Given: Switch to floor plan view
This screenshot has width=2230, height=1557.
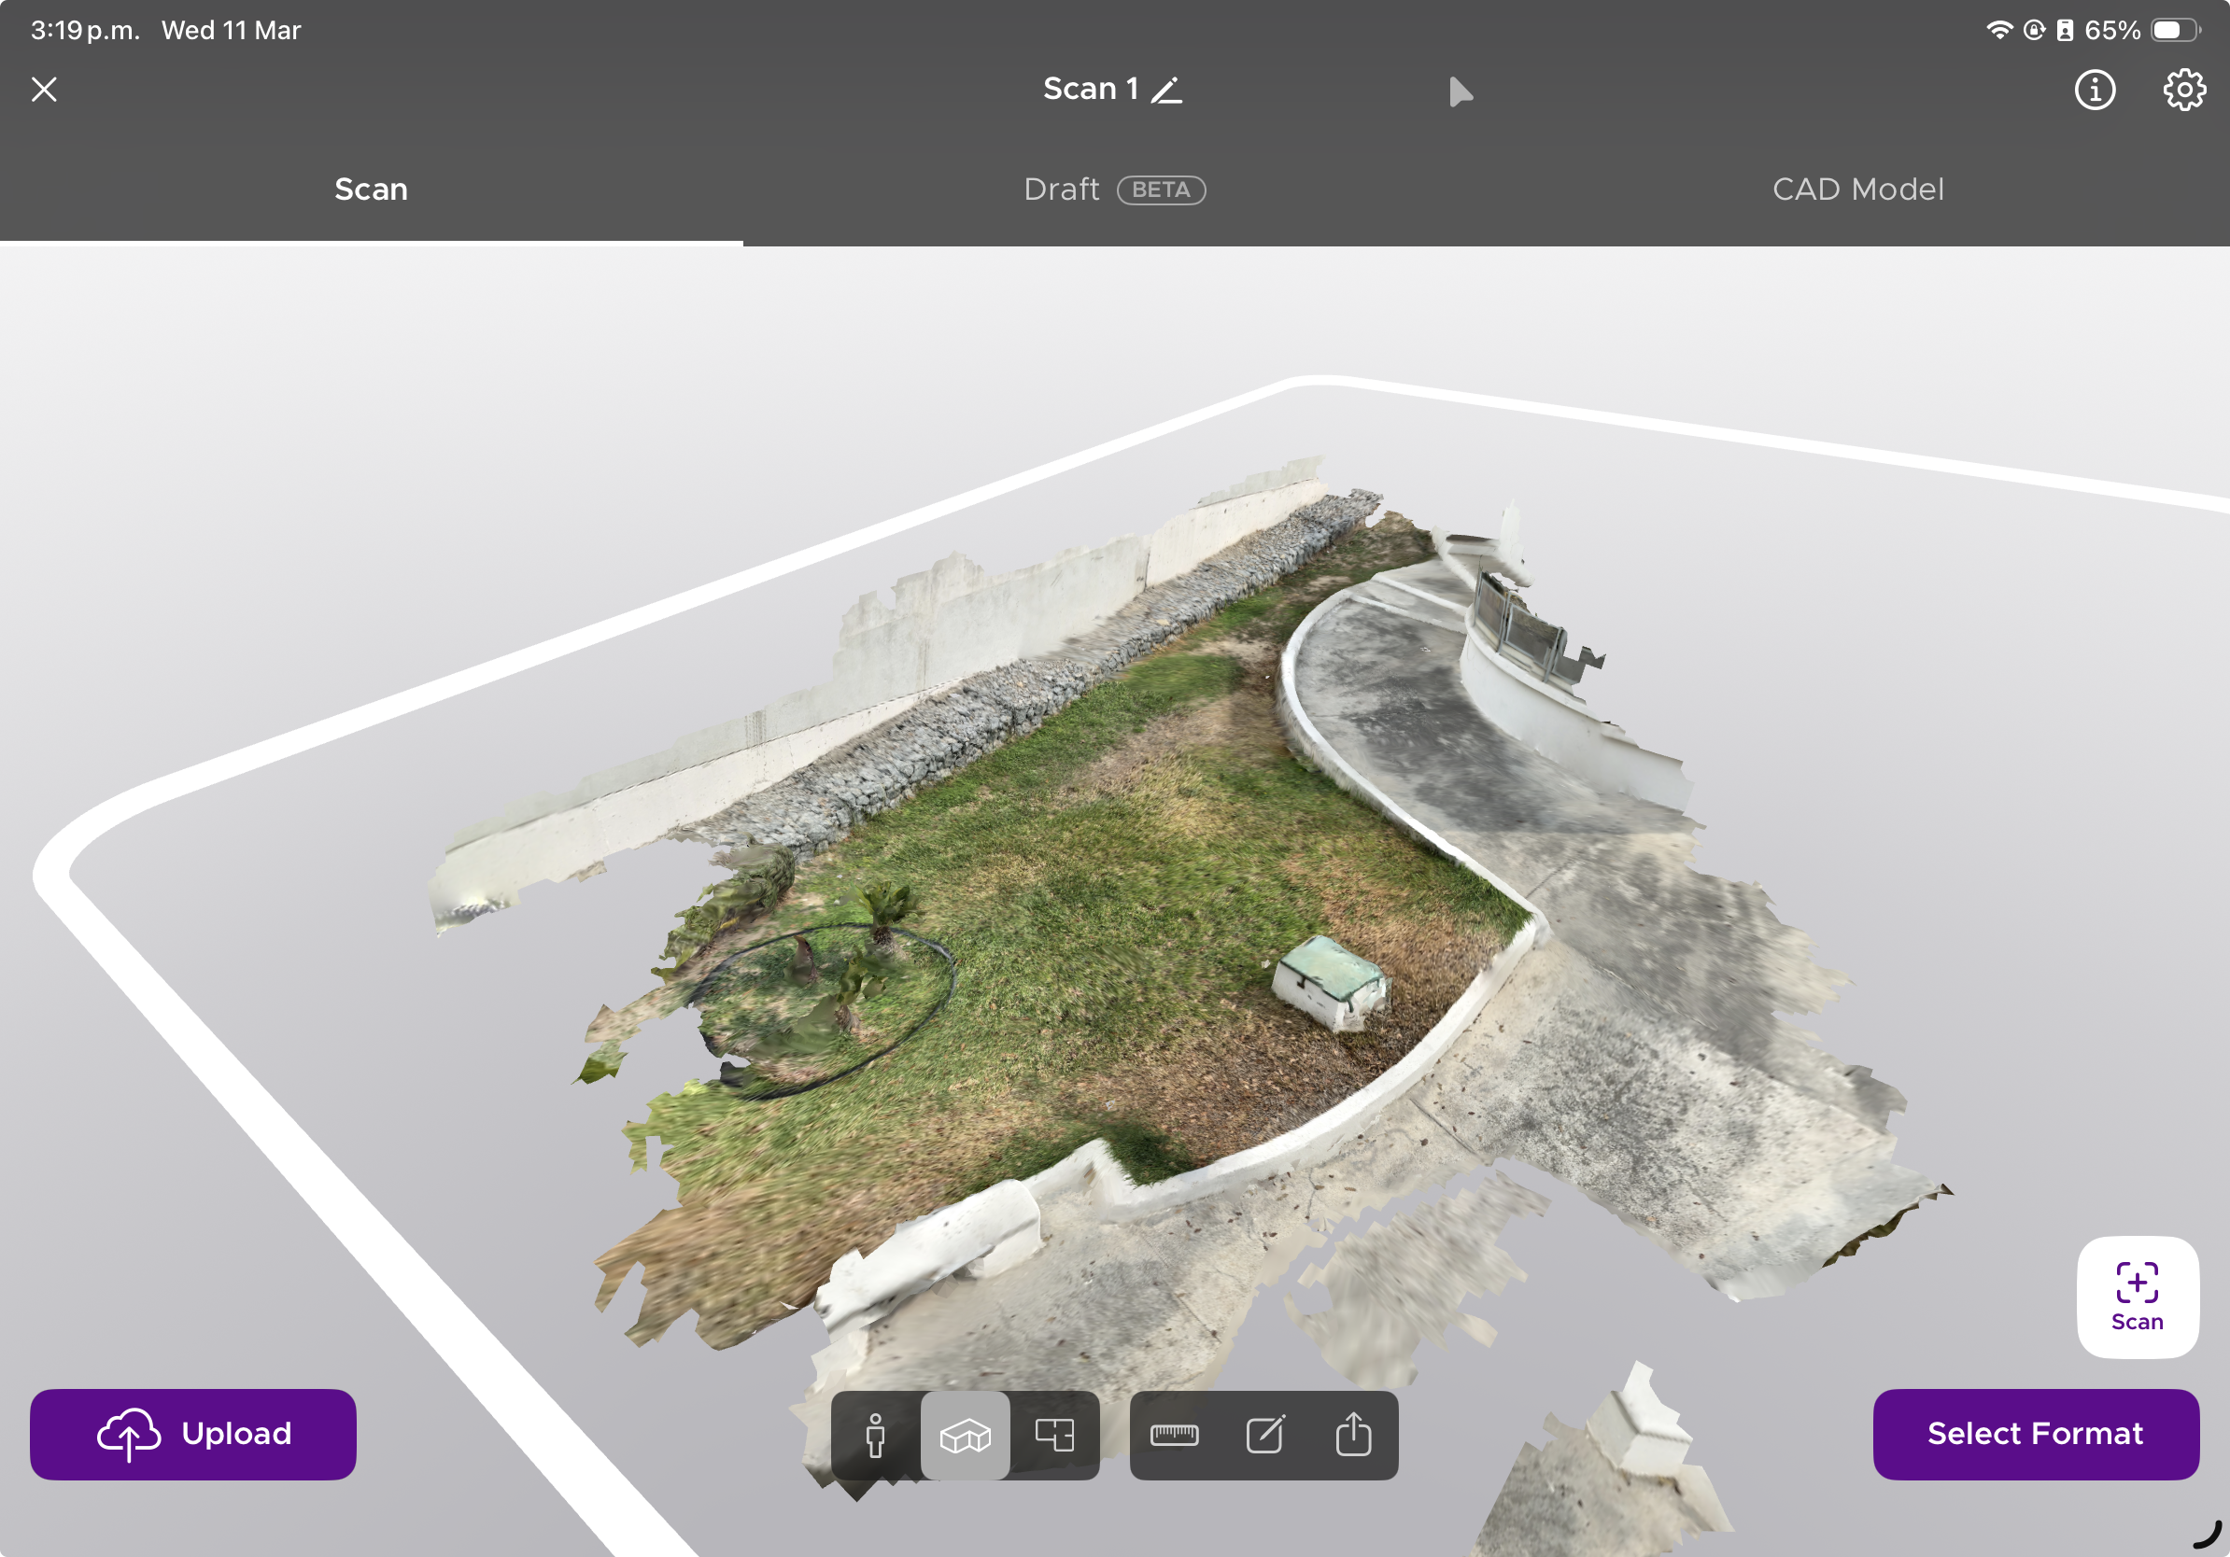Looking at the screenshot, I should pyautogui.click(x=1053, y=1435).
